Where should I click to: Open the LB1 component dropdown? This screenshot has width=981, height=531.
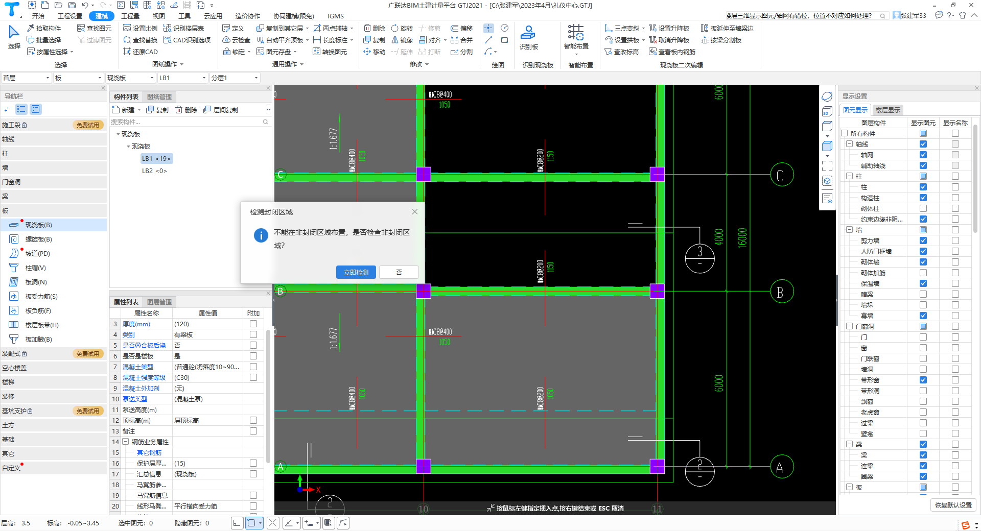pyautogui.click(x=182, y=78)
